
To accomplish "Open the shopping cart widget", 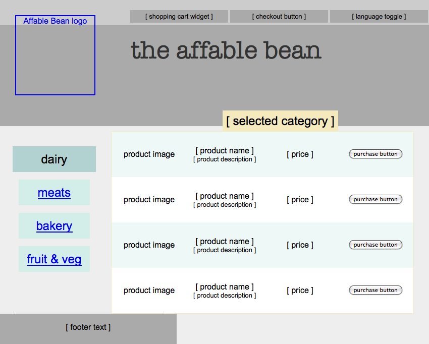I will pos(179,17).
